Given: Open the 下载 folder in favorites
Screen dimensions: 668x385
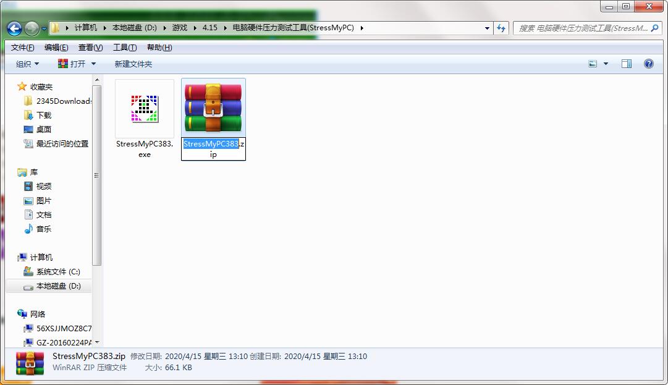Looking at the screenshot, I should click(43, 116).
